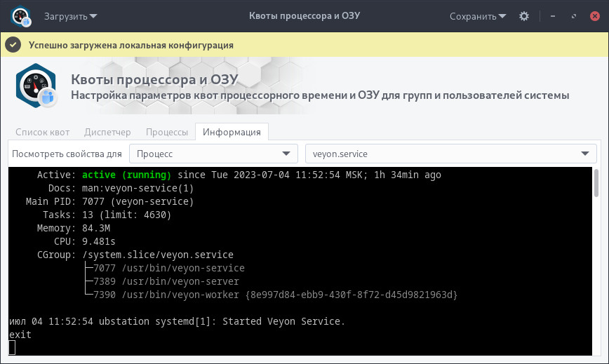Click the 'Посмотреть свойства для' label
This screenshot has width=609, height=364.
(67, 154)
